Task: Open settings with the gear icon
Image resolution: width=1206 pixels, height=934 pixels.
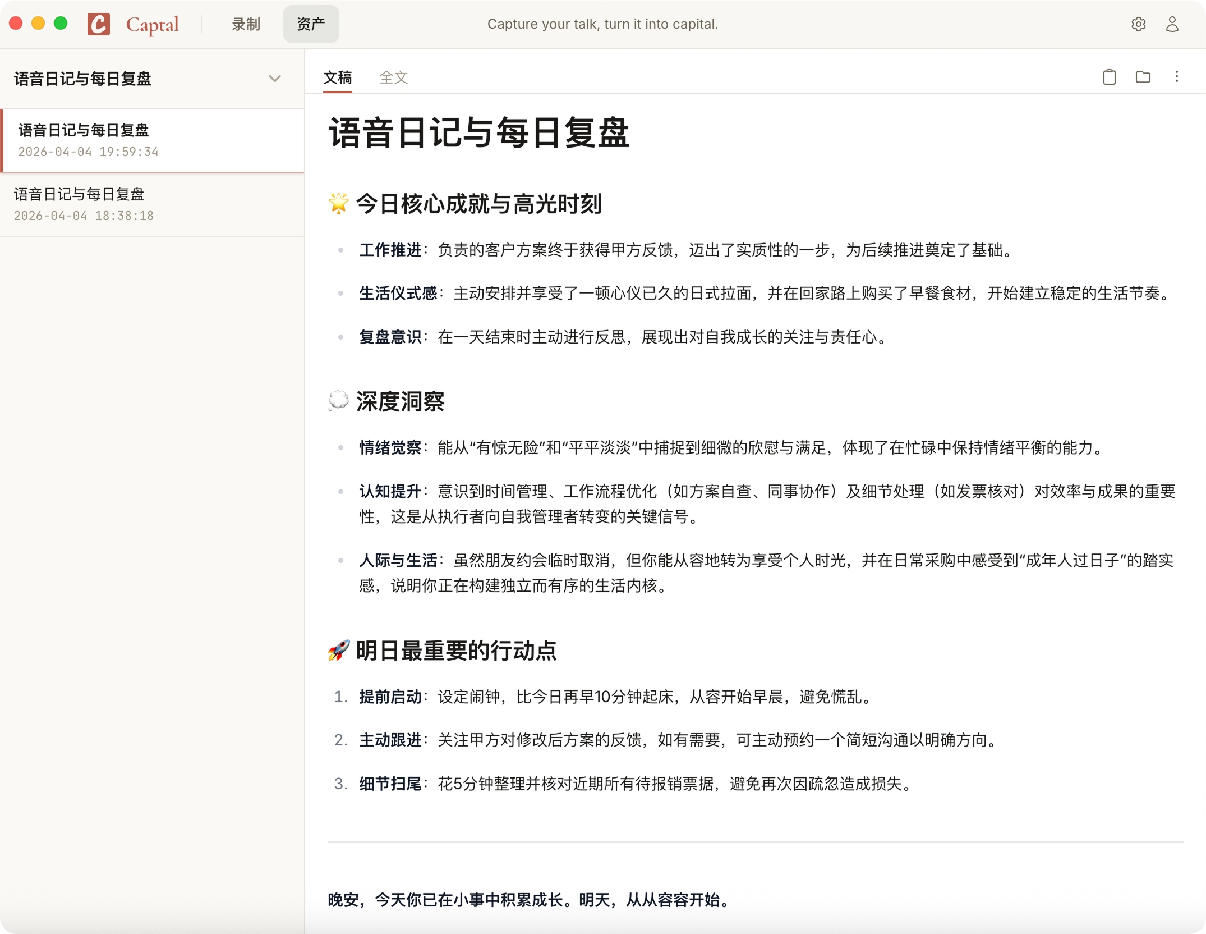Action: tap(1138, 24)
